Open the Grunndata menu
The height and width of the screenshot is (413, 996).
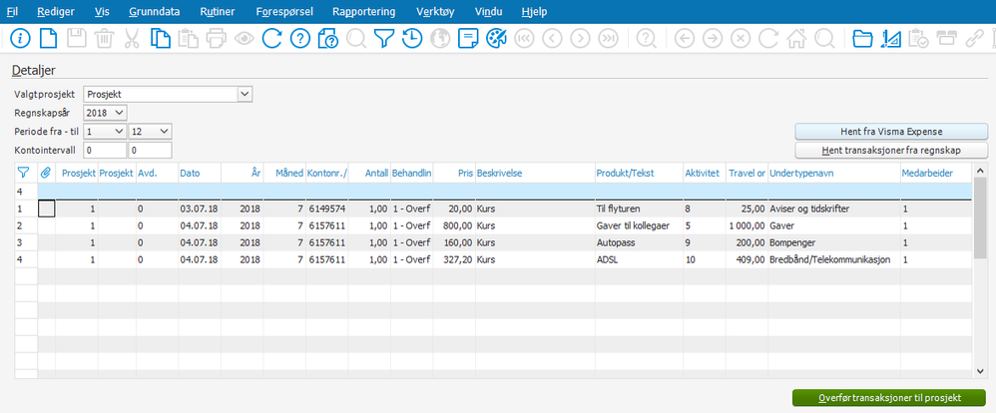coord(154,12)
